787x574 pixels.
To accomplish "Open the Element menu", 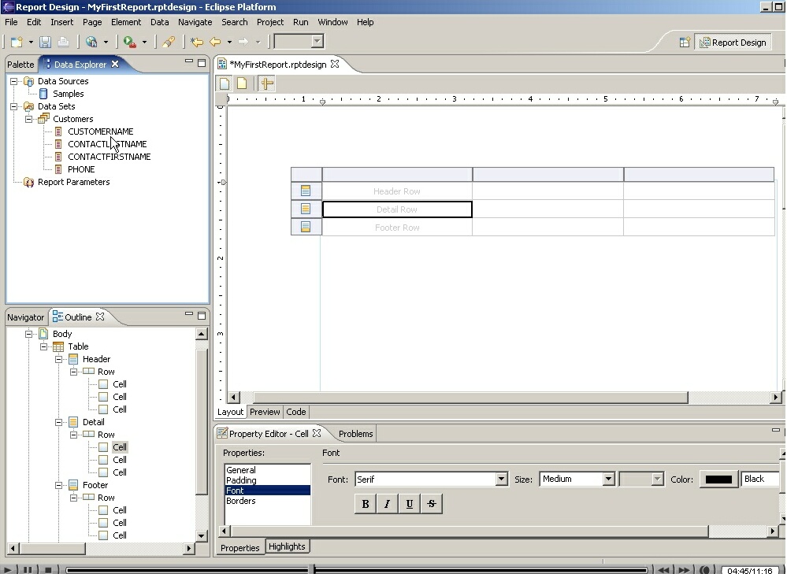I will point(126,22).
